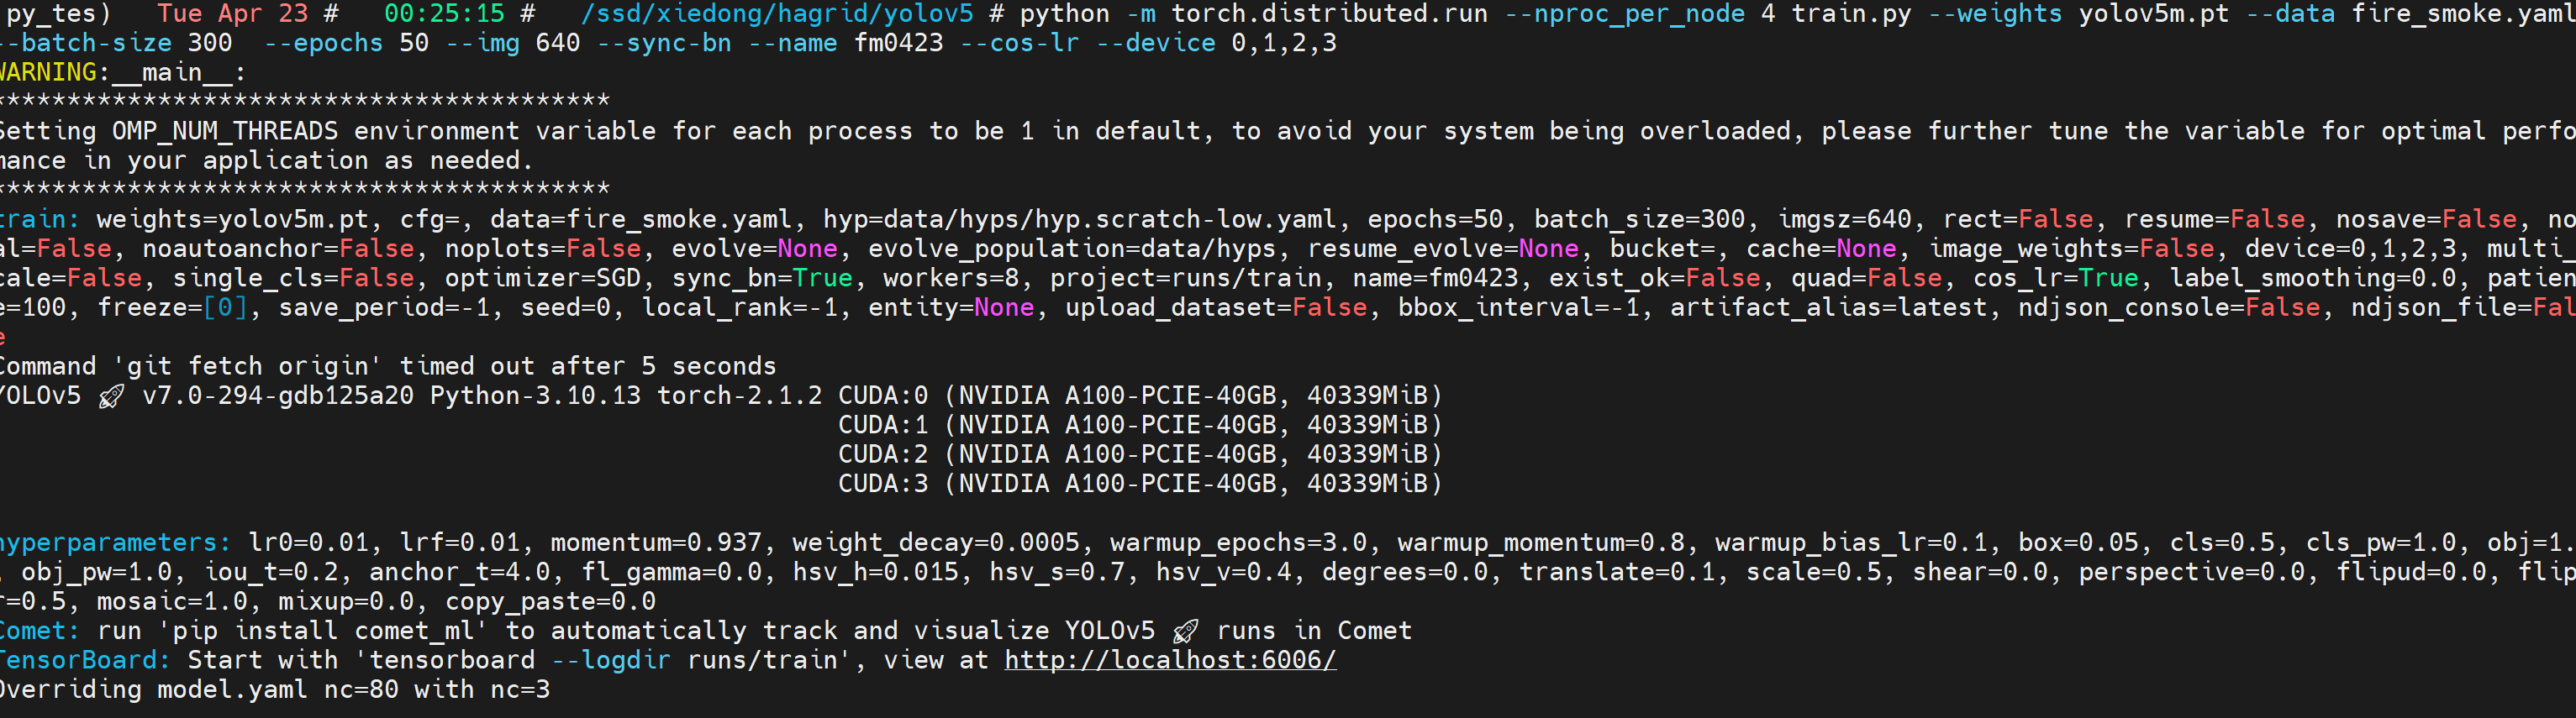Viewport: 2576px width, 718px height.
Task: Click 'weight_decay=0.0005' hyperparameter
Action: [936, 543]
